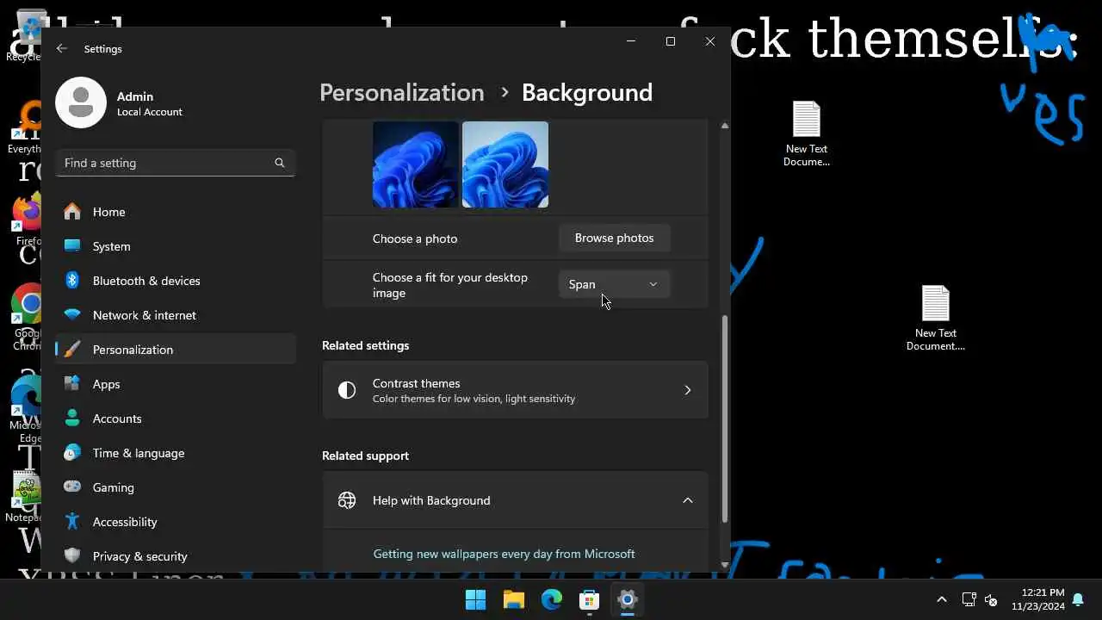Click the Google Chrome desktop shortcut
The image size is (1102, 620).
(x=28, y=317)
